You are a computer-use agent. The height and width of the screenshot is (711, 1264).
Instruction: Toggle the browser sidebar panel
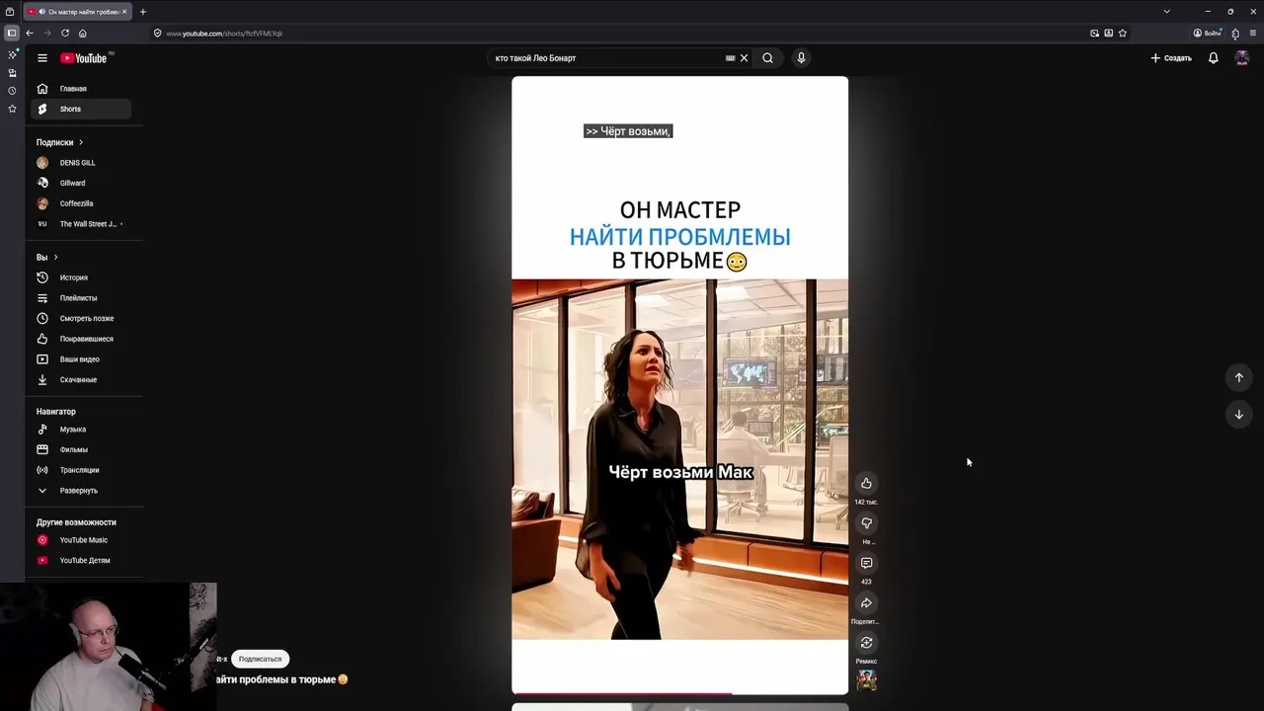(x=12, y=33)
